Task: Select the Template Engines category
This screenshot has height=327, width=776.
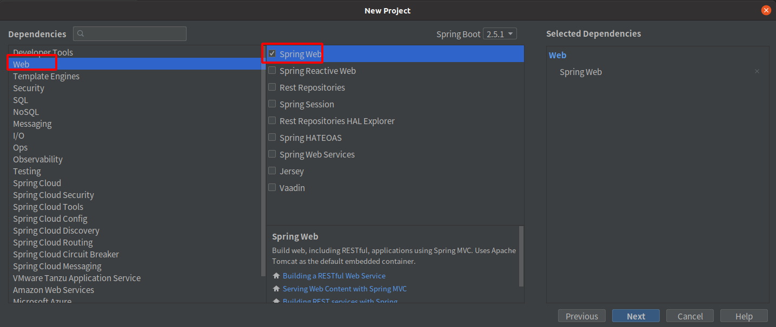Action: point(134,76)
